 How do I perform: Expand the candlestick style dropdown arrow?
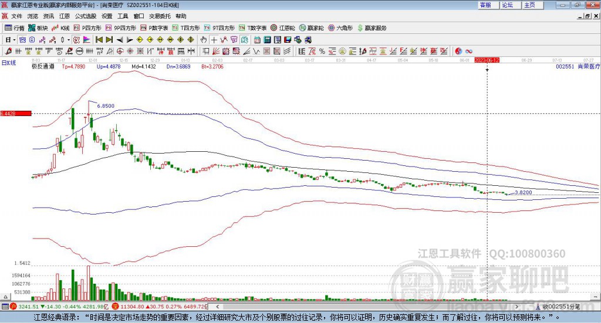click(69, 40)
